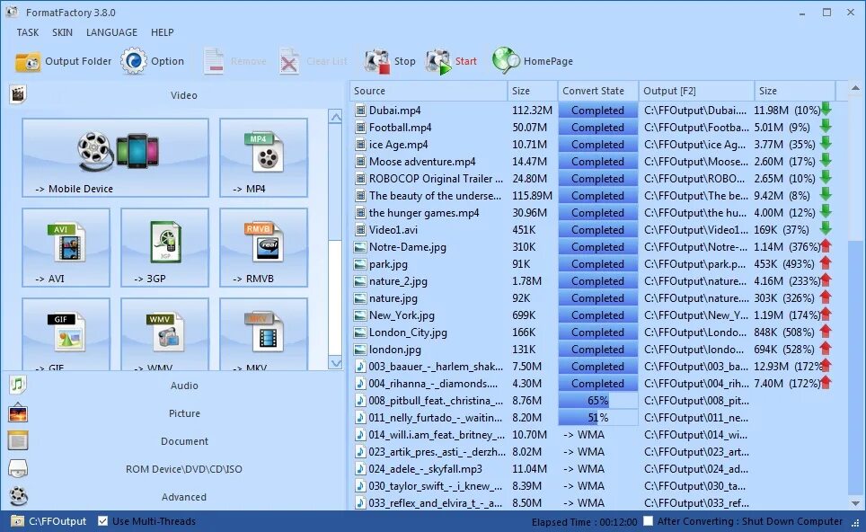Click the first Size column header
866x532 pixels.
(x=533, y=91)
